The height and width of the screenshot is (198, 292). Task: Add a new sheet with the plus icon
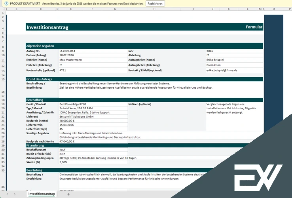pyautogui.click(x=68, y=194)
